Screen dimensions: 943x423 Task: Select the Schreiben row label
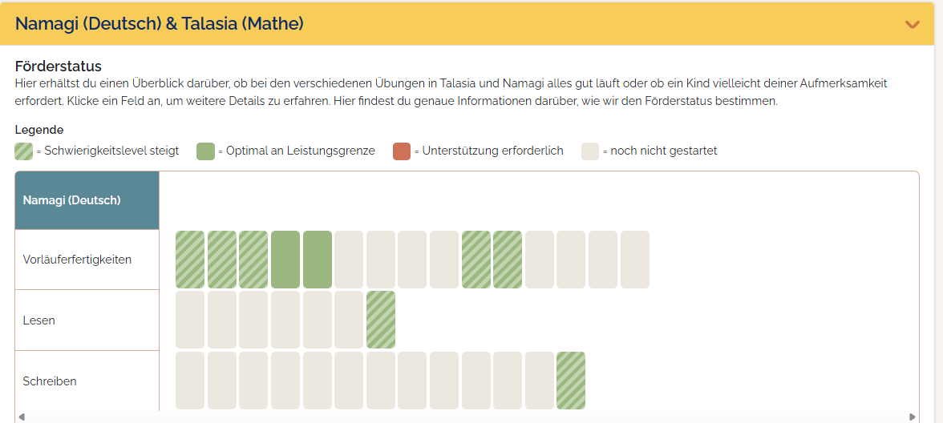click(50, 381)
